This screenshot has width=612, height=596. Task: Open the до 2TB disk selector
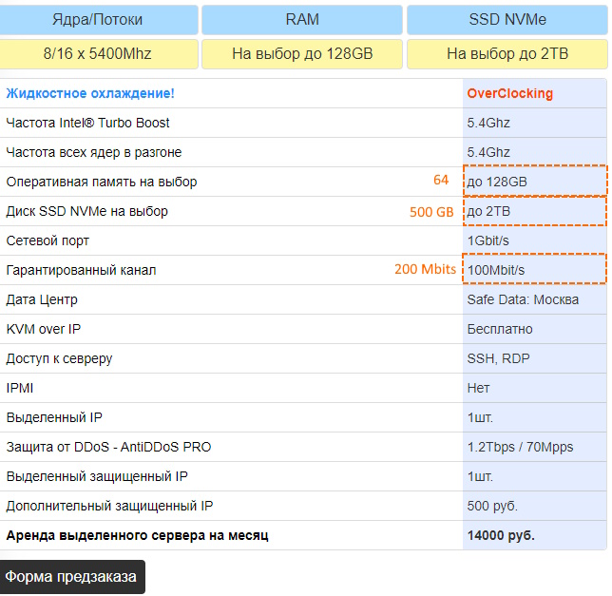click(534, 211)
